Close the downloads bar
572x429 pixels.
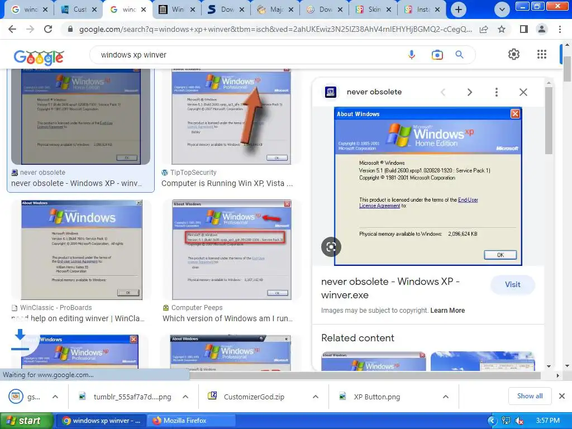click(562, 396)
